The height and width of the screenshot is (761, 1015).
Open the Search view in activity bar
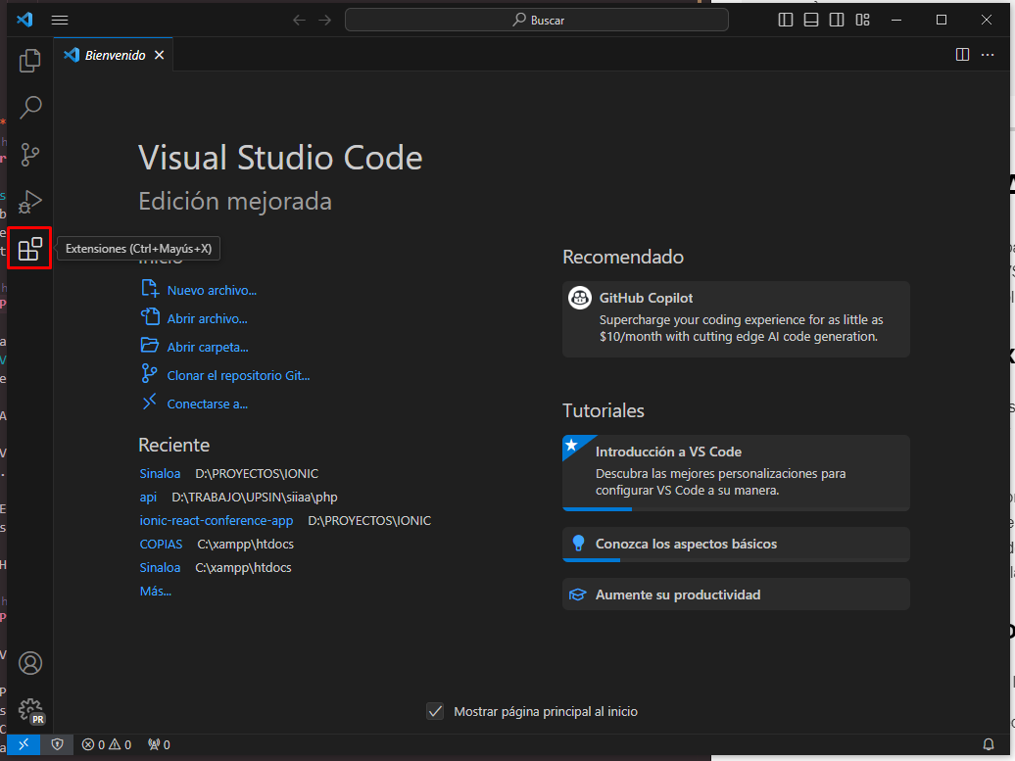pos(29,107)
